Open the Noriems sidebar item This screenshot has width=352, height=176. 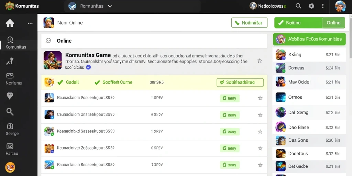point(13,79)
